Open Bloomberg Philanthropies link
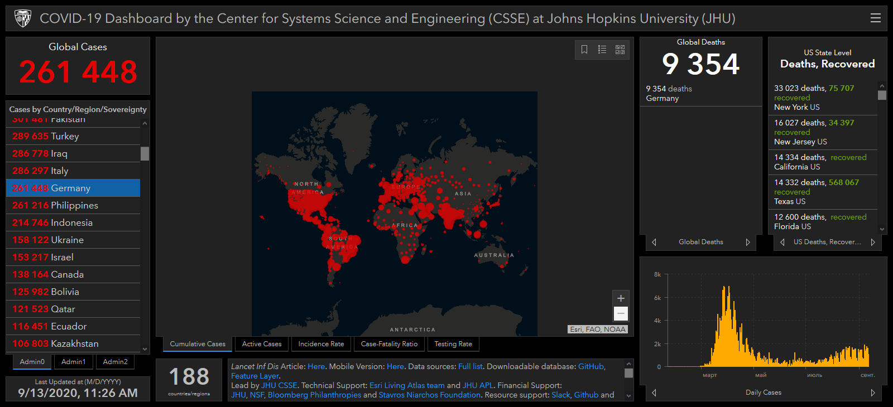Screen dimensions: 893x407 coord(314,395)
